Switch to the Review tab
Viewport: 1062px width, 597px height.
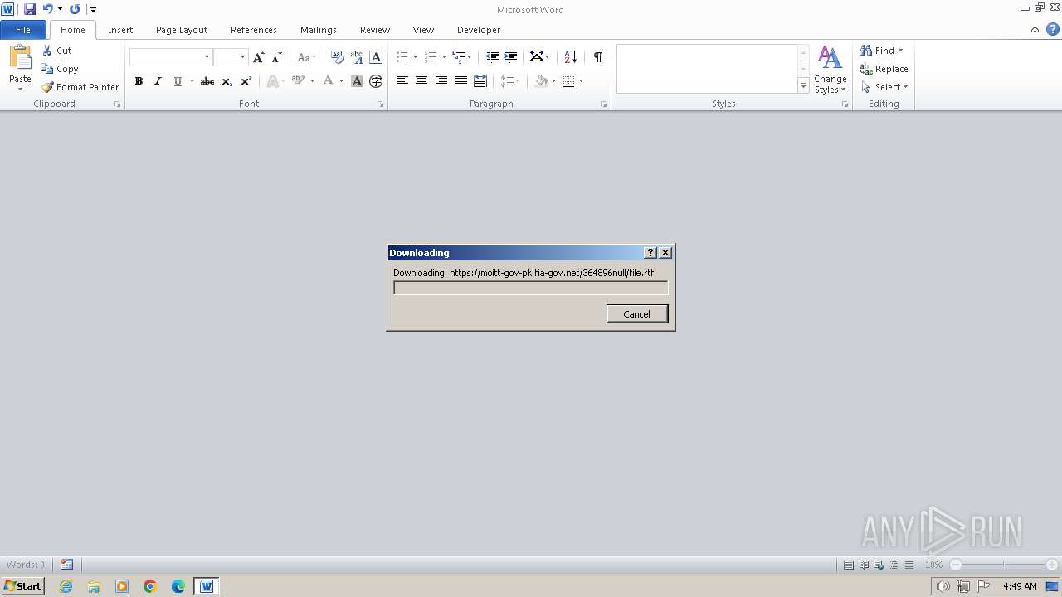click(x=375, y=30)
